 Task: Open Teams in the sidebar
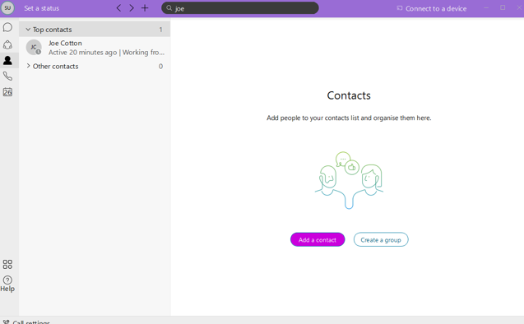(7, 44)
